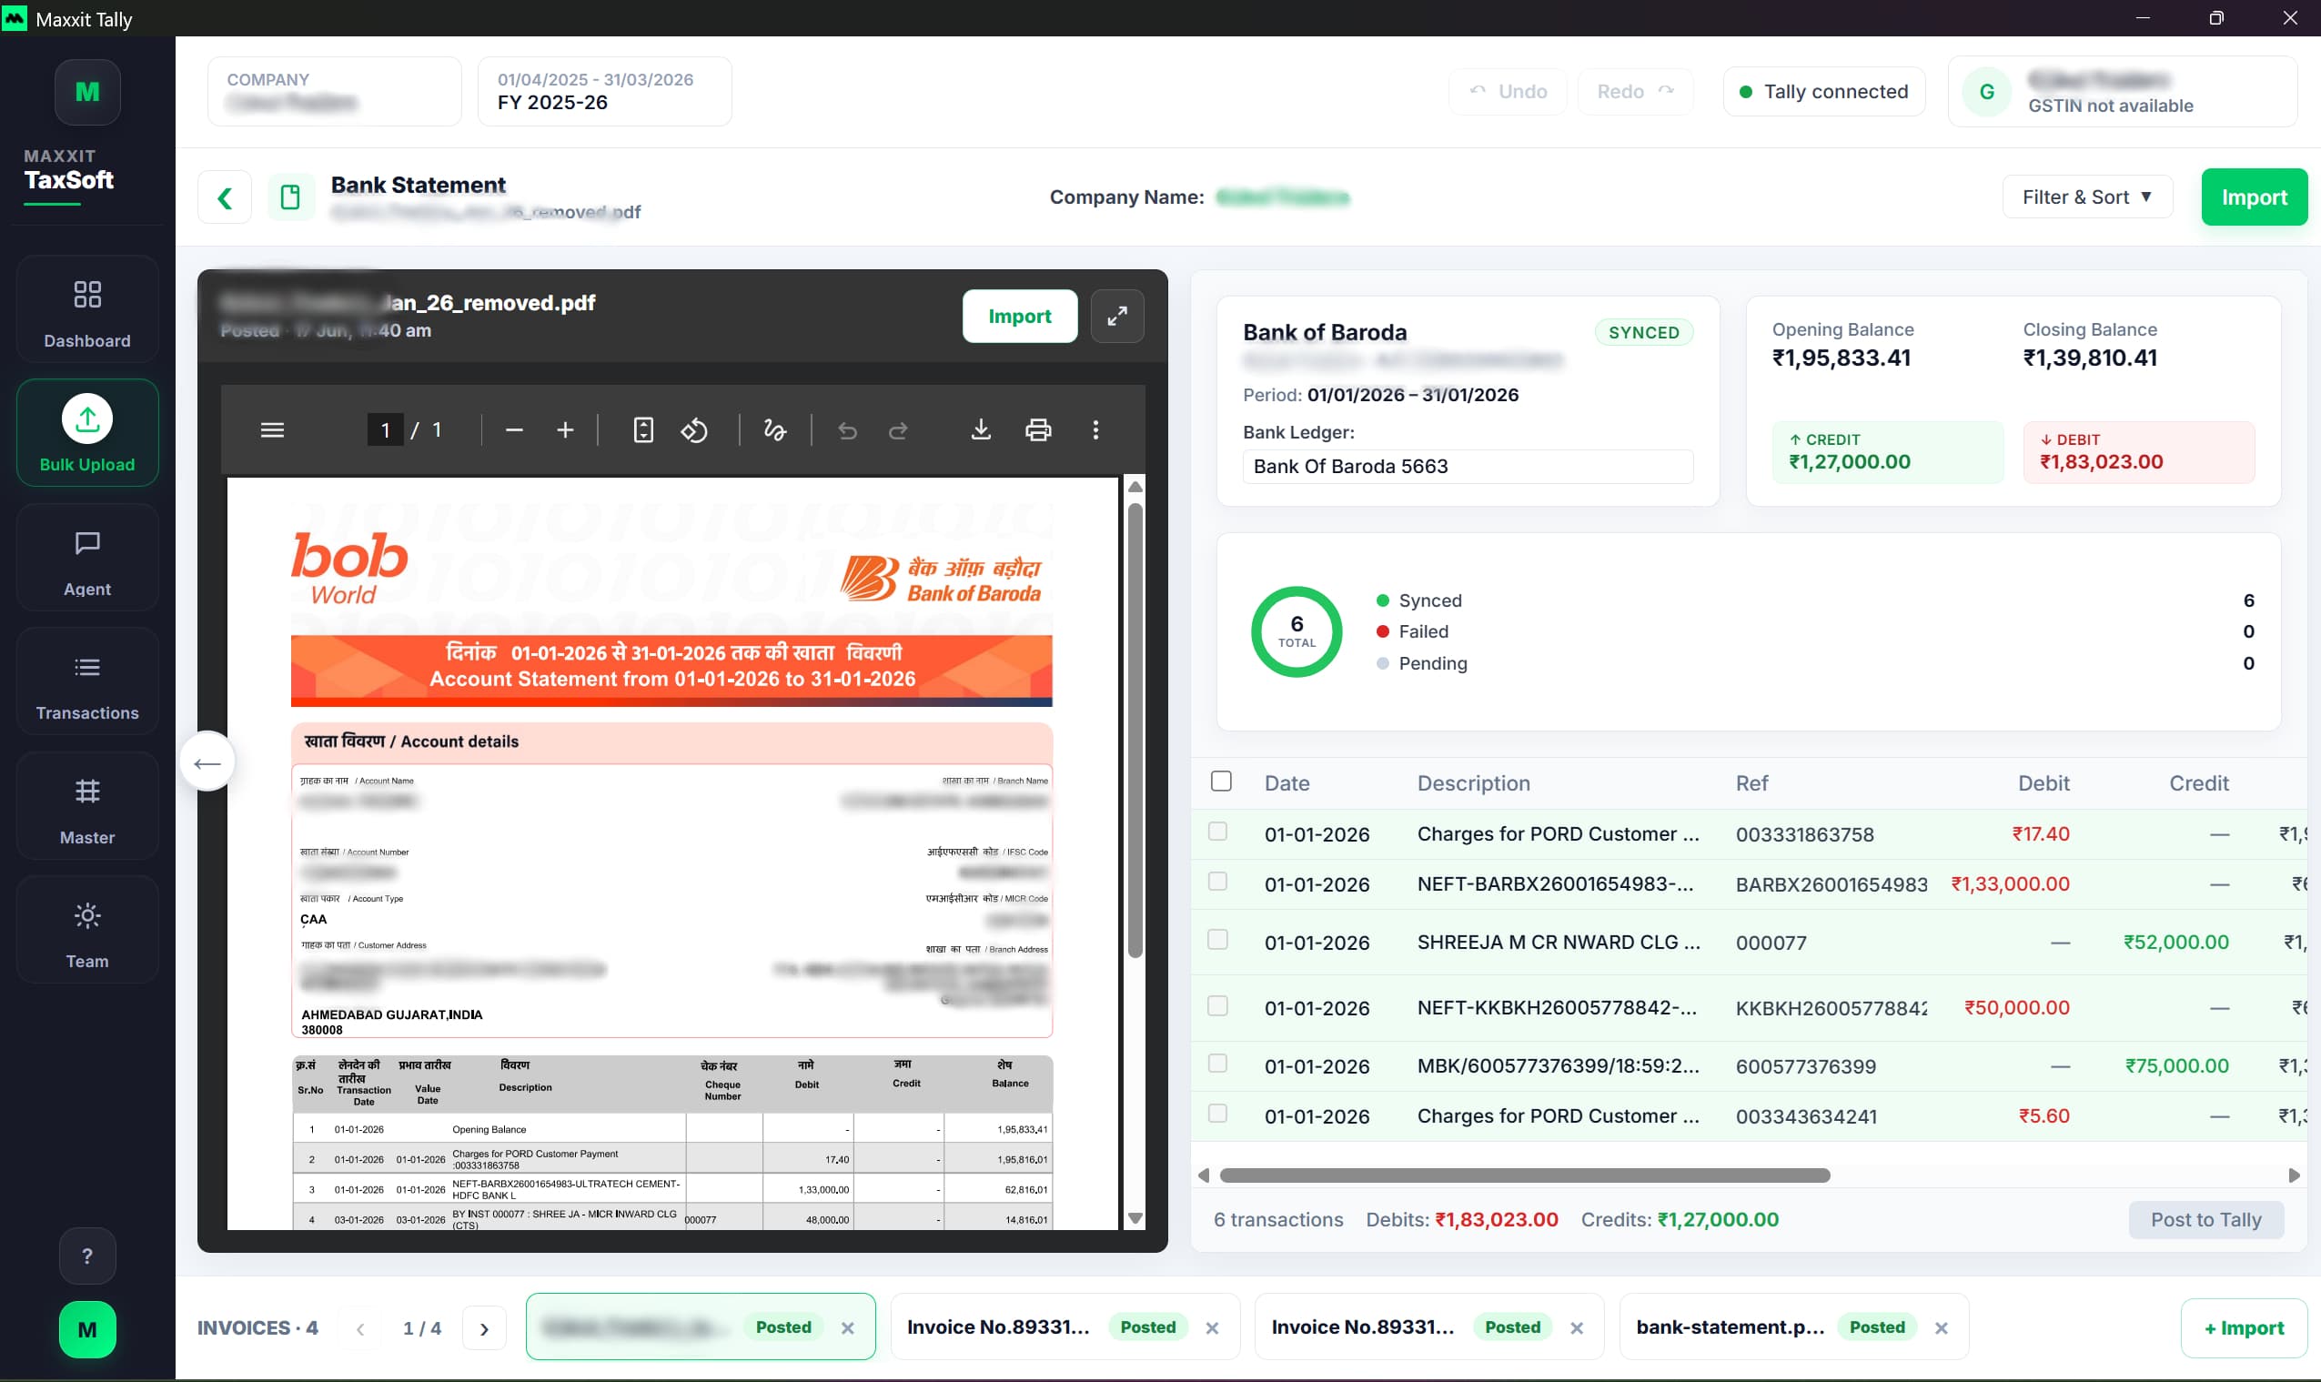Expand PDF preview to fullscreen
Image resolution: width=2321 pixels, height=1382 pixels.
click(x=1117, y=317)
